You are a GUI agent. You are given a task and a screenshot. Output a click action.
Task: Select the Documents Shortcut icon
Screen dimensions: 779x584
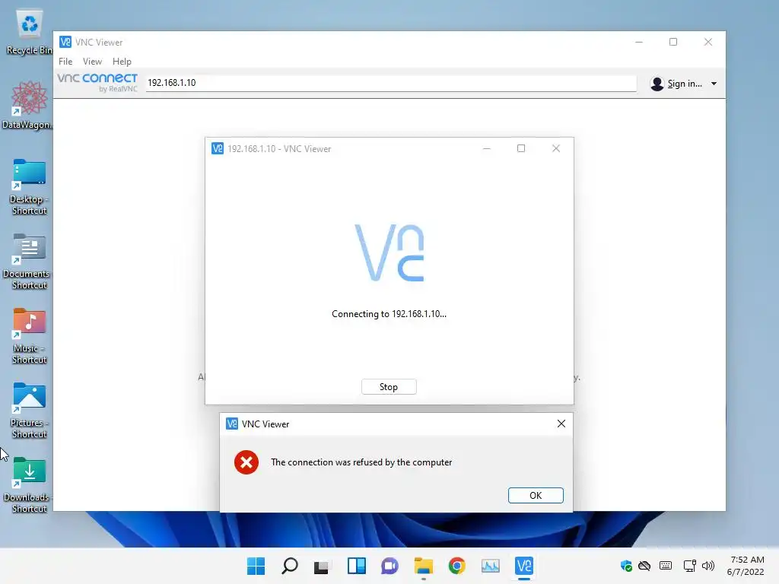(27, 262)
